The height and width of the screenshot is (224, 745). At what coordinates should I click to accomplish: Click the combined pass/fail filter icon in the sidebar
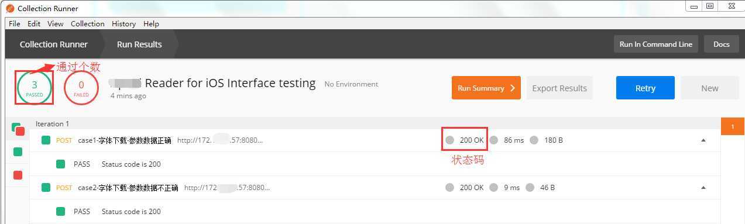(17, 129)
